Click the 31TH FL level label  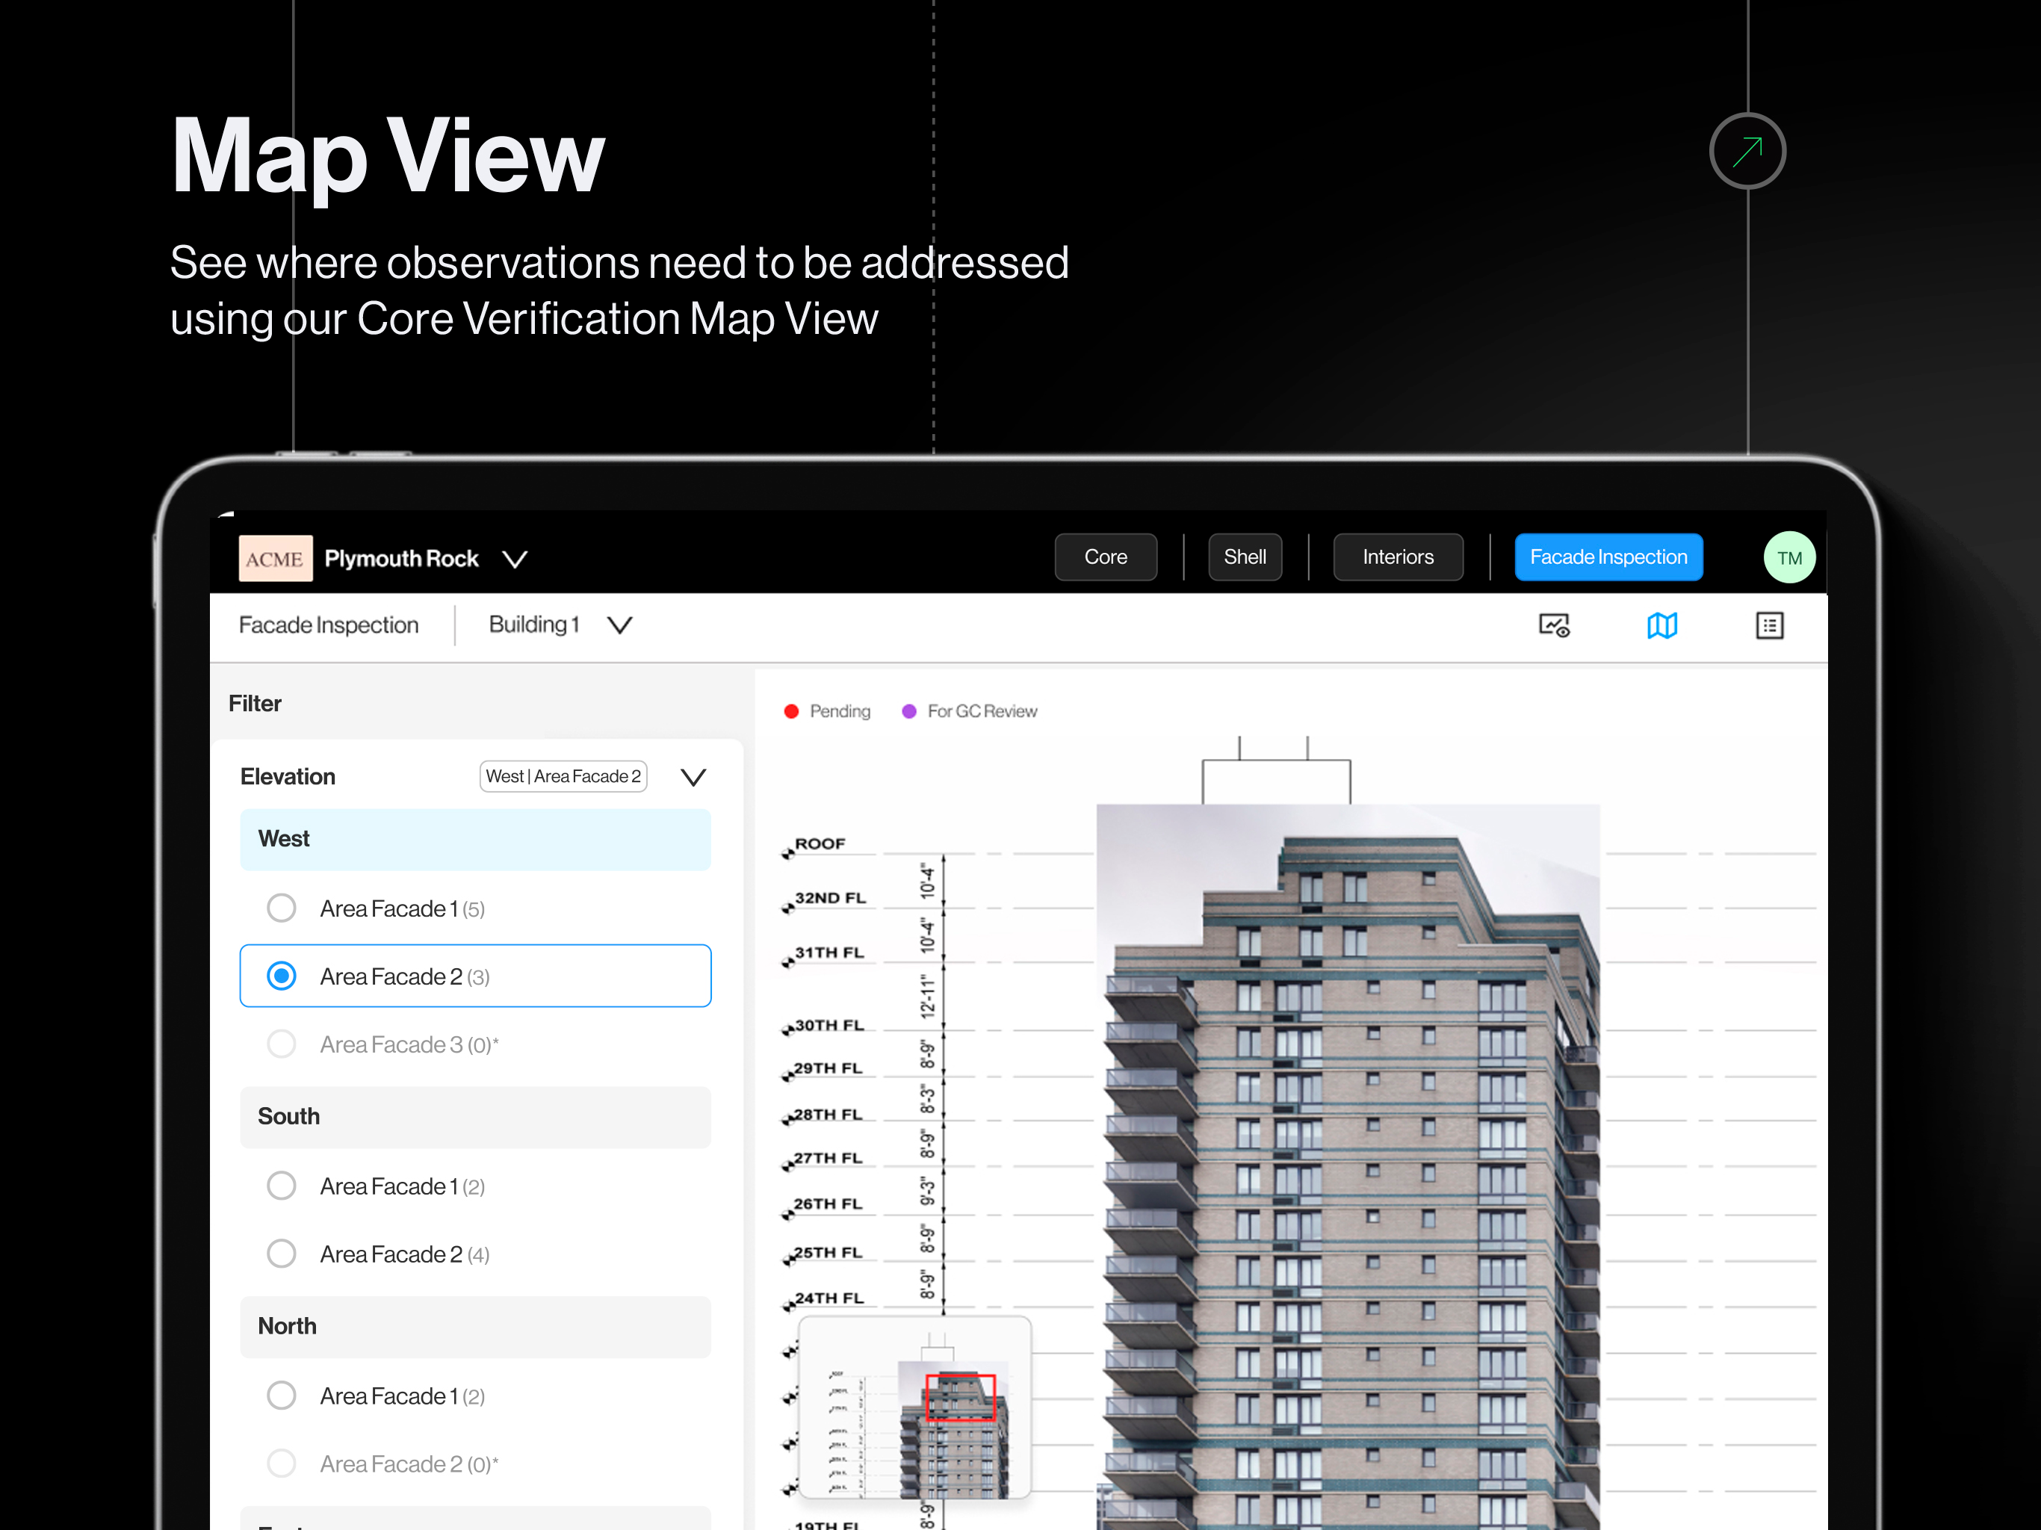[x=829, y=953]
